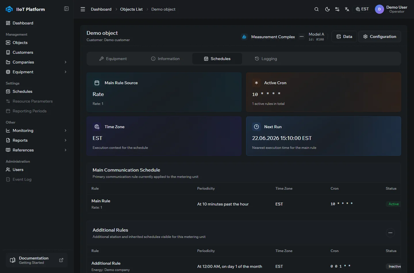
Task: Switch to the Equipment tab
Action: [113, 59]
